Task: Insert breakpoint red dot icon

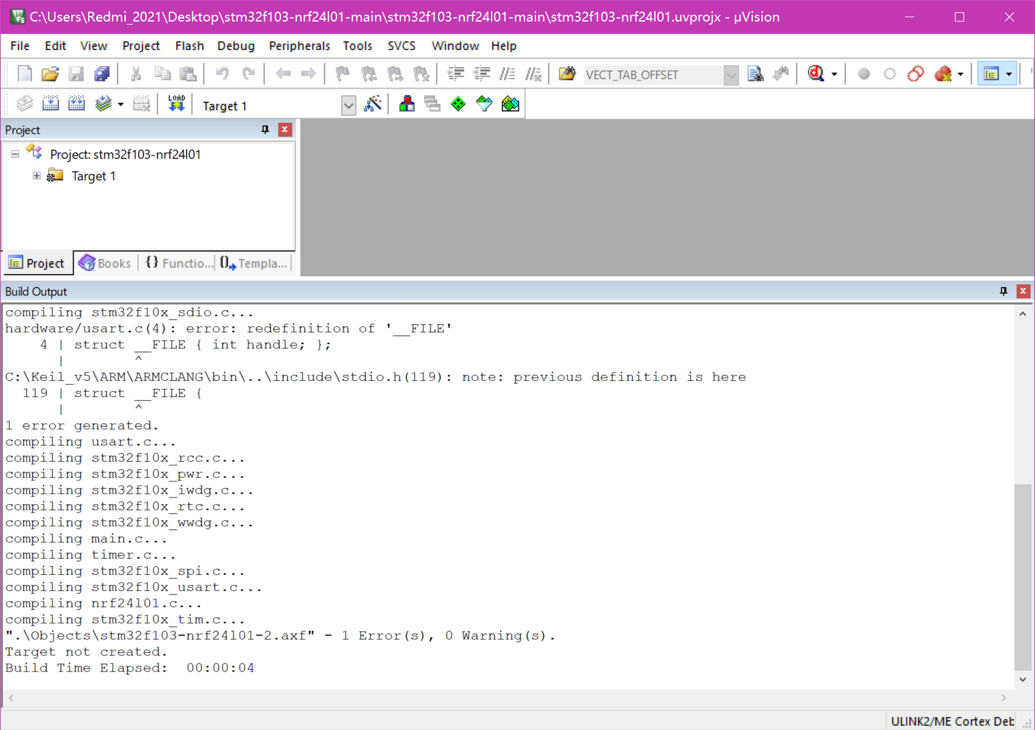Action: point(864,74)
